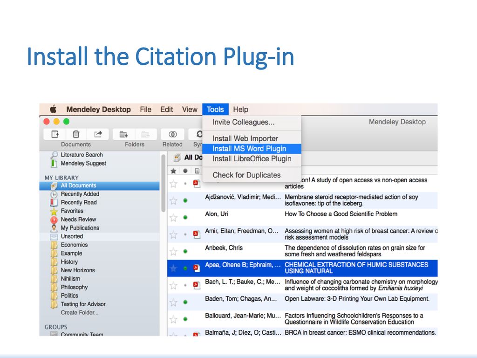This screenshot has width=477, height=358.
Task: Sort by the document type column header
Action: (x=197, y=171)
